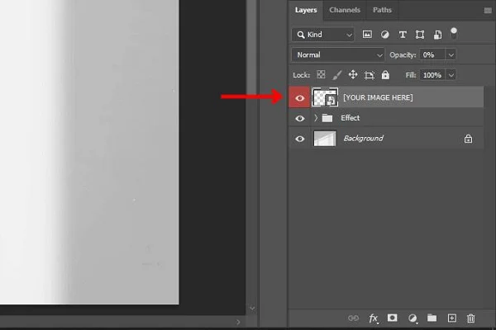The image size is (496, 330).
Task: Click the Effect group folder icon
Action: [327, 118]
